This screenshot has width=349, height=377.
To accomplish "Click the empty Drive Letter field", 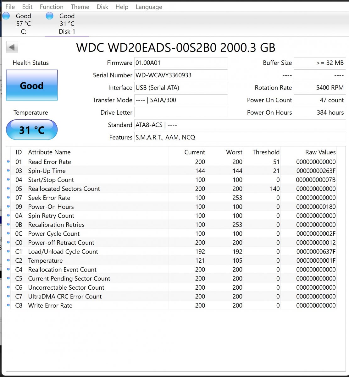I will (x=181, y=112).
